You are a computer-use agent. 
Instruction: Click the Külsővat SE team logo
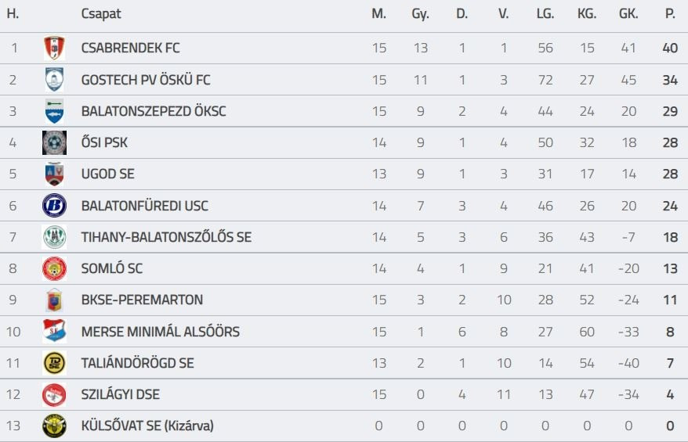tap(54, 426)
